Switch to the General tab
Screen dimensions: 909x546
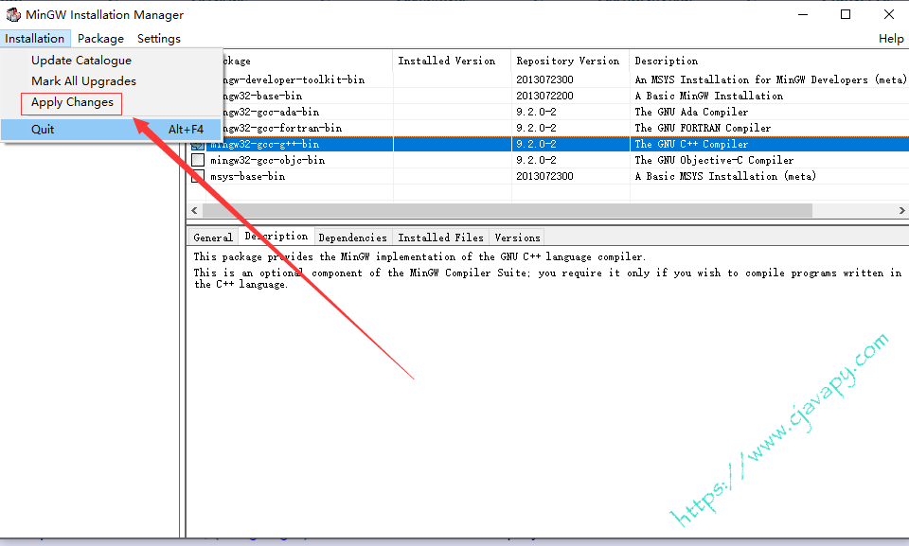pos(213,238)
